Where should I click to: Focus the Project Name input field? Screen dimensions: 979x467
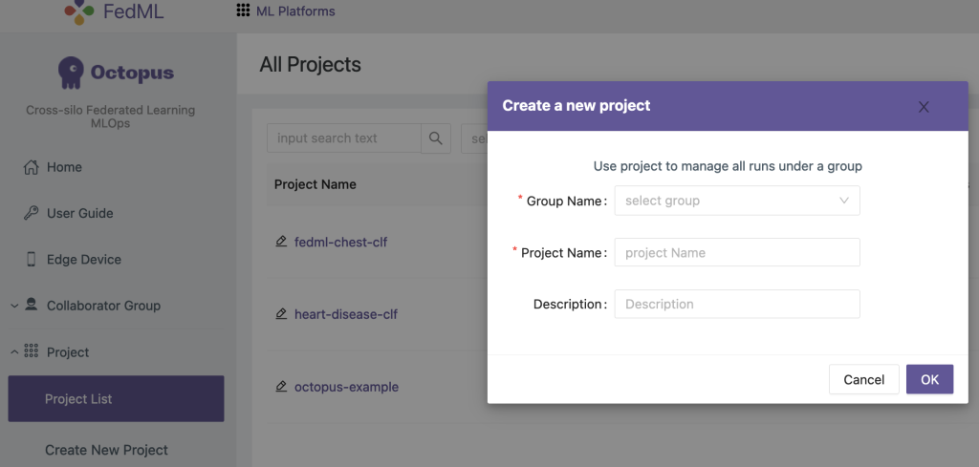tap(736, 253)
